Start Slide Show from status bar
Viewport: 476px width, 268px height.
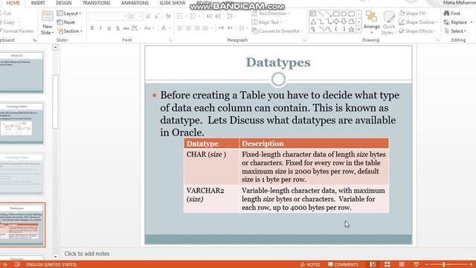[416, 264]
